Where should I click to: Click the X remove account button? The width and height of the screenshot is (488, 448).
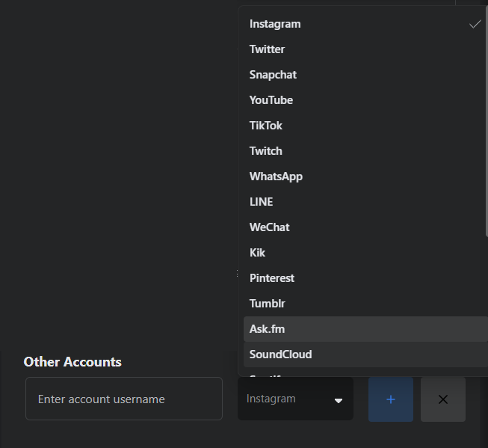[443, 399]
